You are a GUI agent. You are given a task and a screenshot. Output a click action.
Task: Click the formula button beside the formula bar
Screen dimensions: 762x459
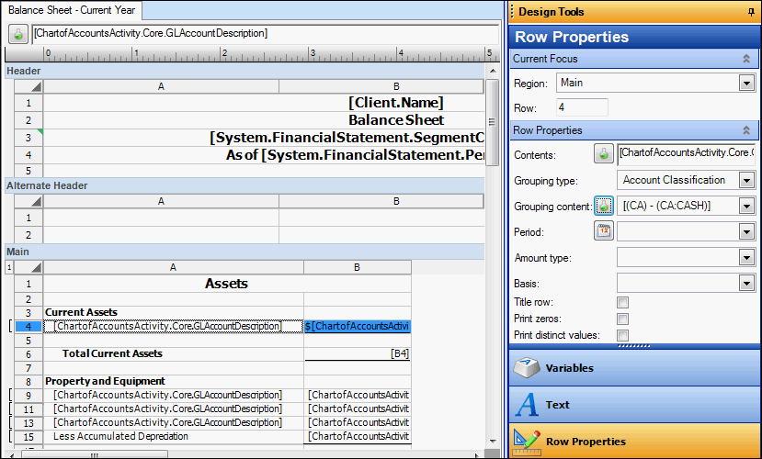coord(18,34)
